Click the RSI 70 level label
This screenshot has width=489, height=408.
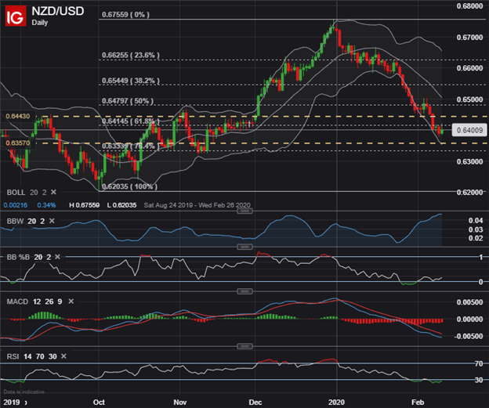coord(479,363)
